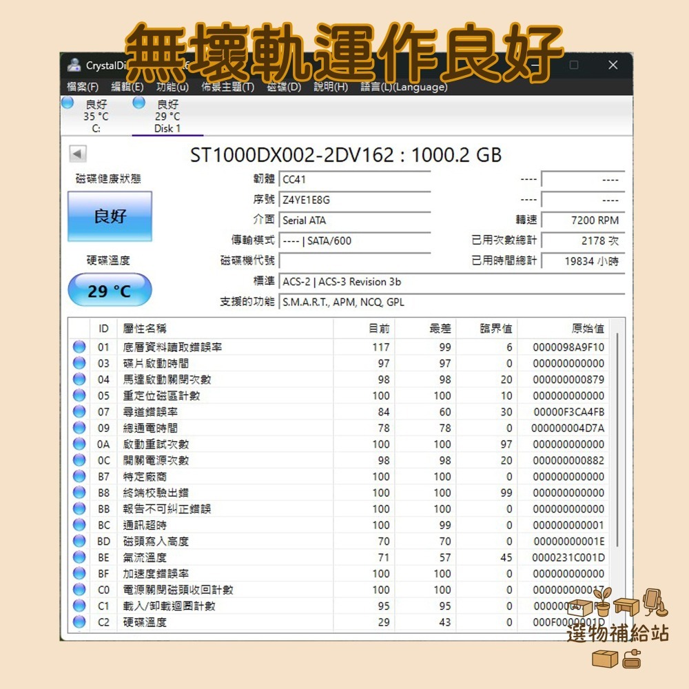689x689 pixels.
Task: Open the 說明(H) menu
Action: click(x=331, y=87)
